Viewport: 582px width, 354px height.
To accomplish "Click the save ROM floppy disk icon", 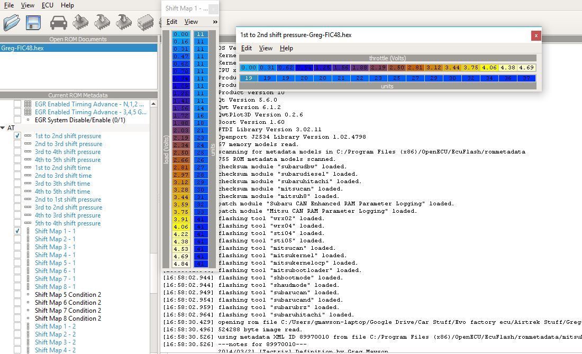I will click(x=33, y=23).
